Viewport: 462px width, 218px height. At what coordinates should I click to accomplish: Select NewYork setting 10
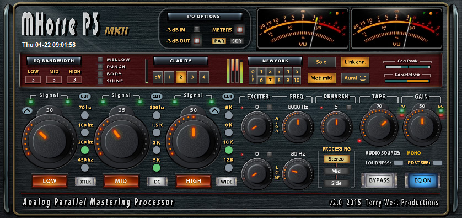(x=297, y=80)
